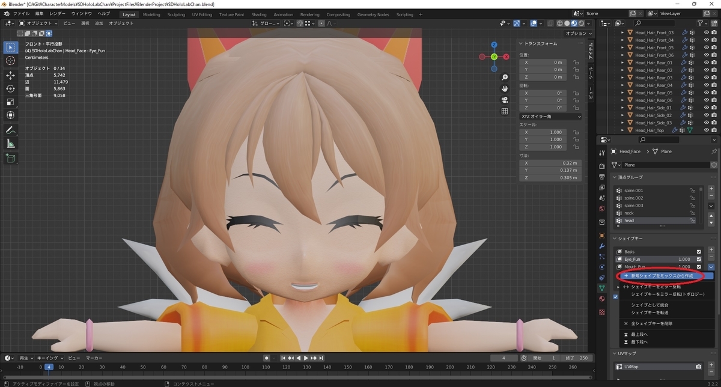Collapse the vertex groups panel
Viewport: 721px width, 387px height.
[x=615, y=177]
